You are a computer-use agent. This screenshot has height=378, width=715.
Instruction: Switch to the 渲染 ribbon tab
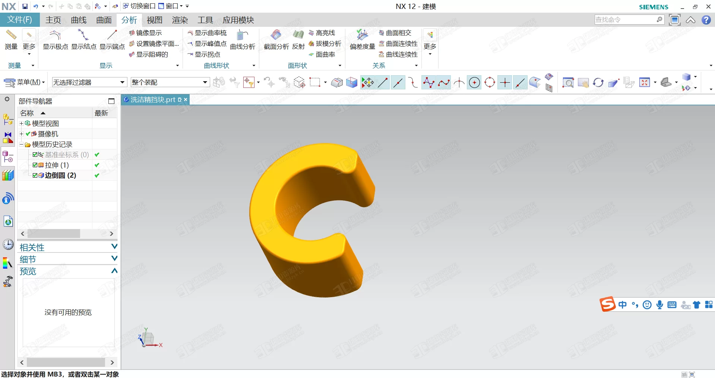[x=180, y=20]
